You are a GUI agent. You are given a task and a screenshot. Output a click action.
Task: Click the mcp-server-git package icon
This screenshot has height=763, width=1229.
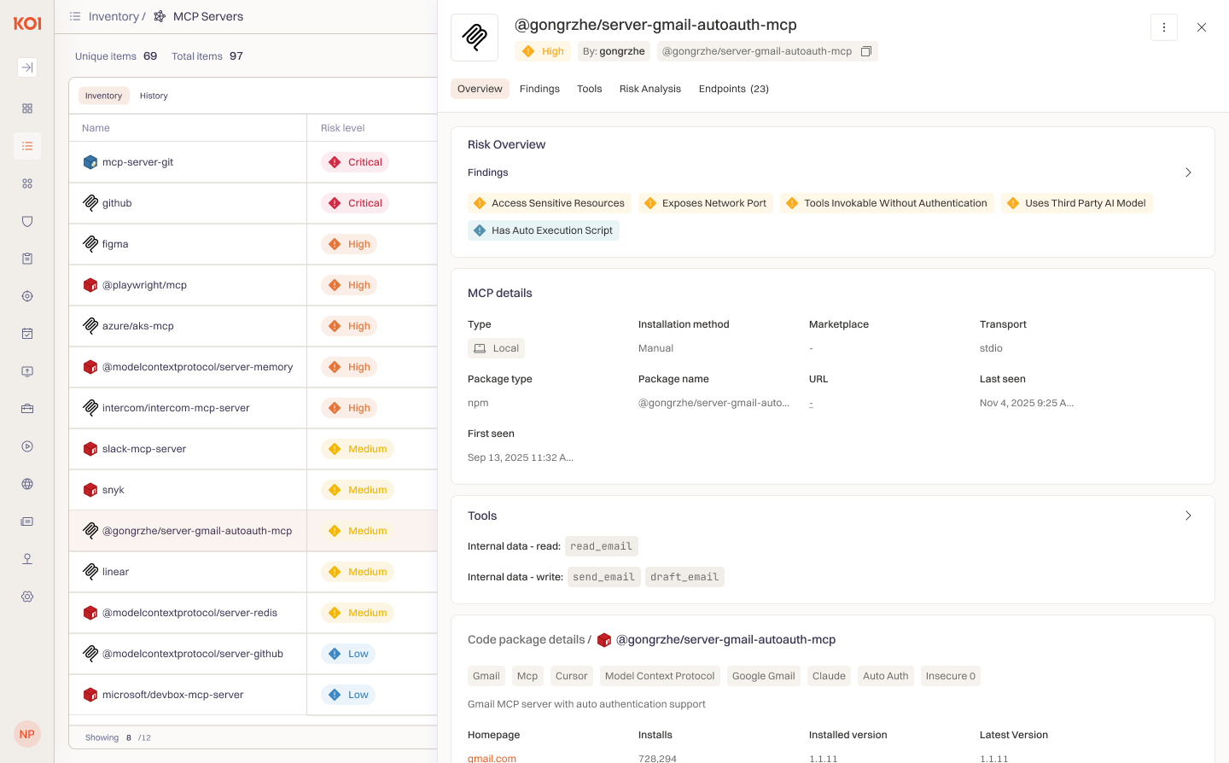90,162
